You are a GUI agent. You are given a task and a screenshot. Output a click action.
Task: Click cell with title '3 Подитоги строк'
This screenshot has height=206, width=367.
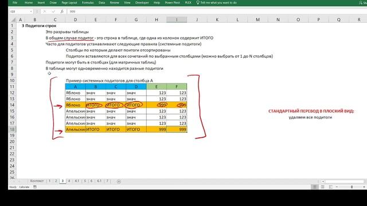point(39,26)
